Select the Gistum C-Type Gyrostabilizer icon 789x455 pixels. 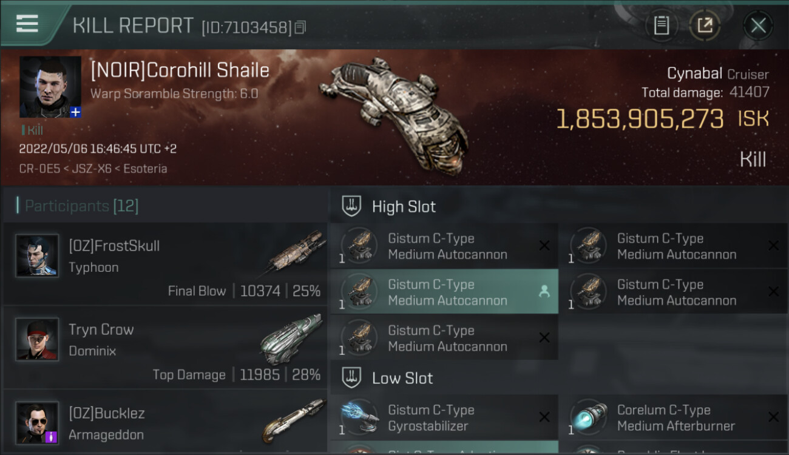point(359,417)
